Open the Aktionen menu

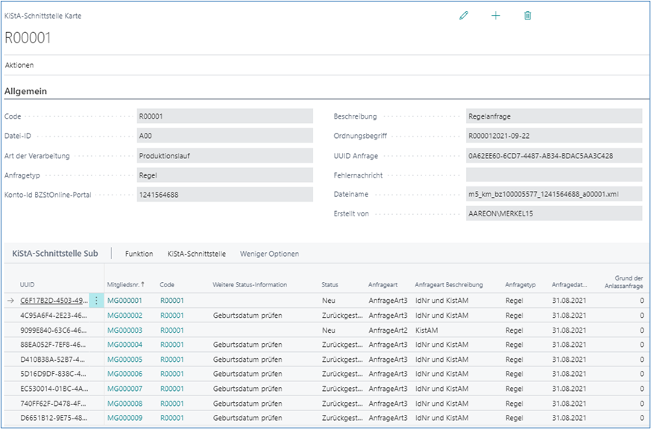click(19, 65)
